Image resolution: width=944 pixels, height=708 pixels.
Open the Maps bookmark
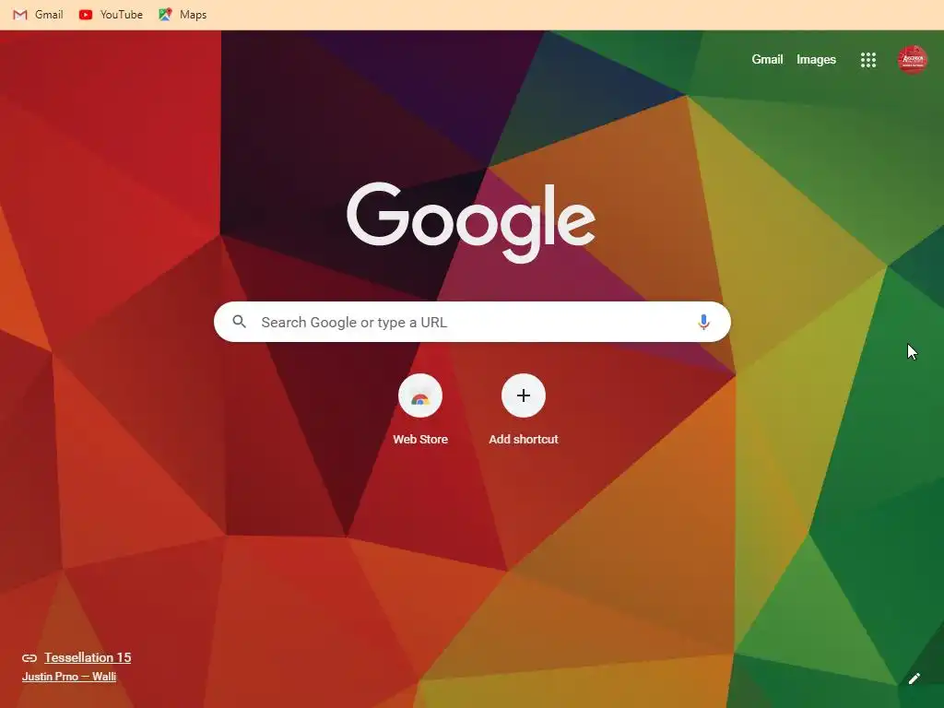[x=183, y=15]
